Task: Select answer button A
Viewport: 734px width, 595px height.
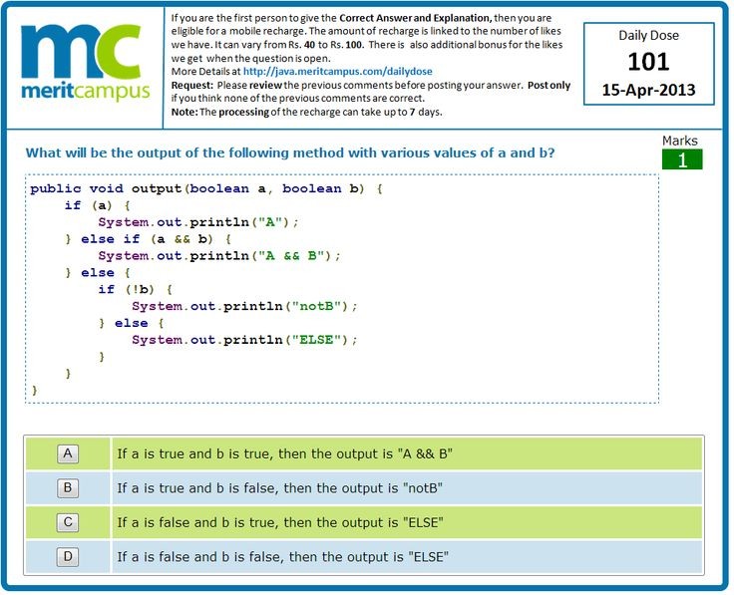Action: 68,454
